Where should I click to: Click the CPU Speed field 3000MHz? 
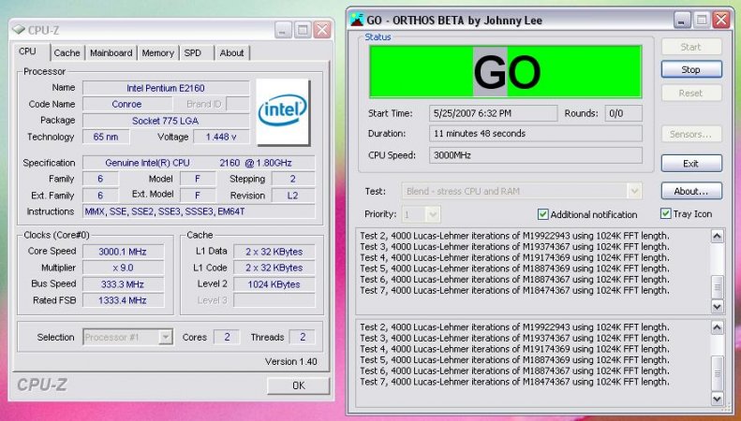click(536, 155)
